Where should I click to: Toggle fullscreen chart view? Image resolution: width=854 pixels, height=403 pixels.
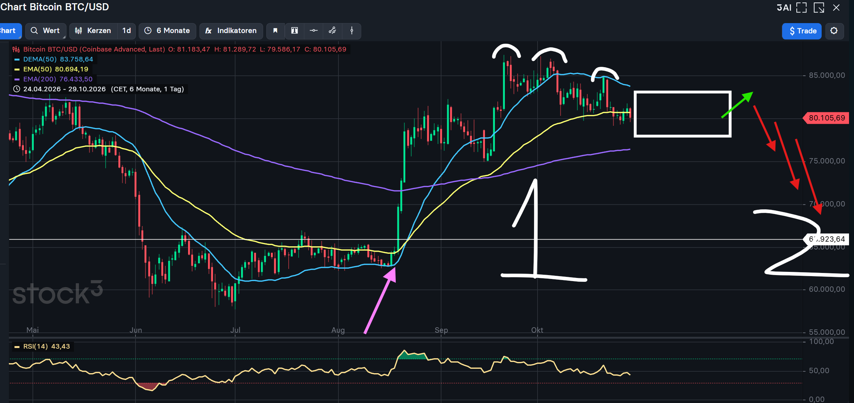coord(801,7)
